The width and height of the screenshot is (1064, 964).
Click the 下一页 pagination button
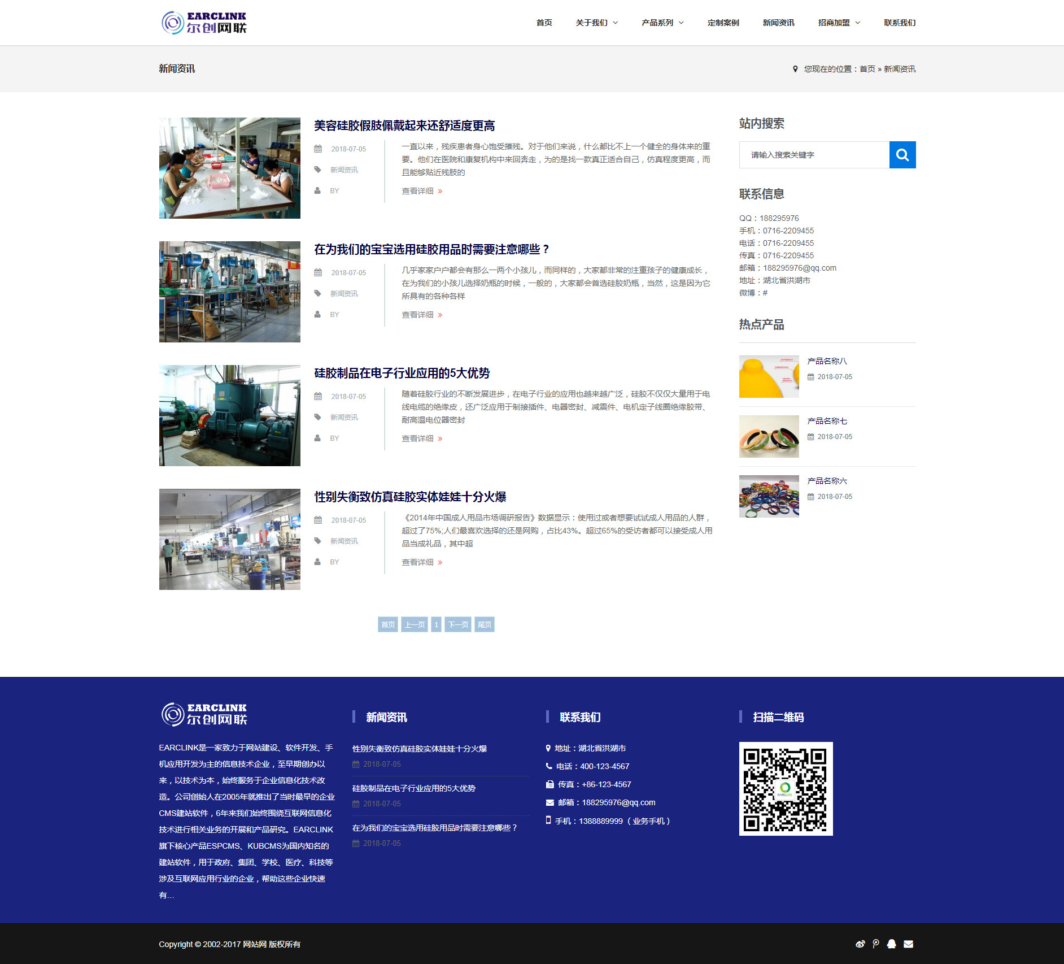click(x=457, y=624)
